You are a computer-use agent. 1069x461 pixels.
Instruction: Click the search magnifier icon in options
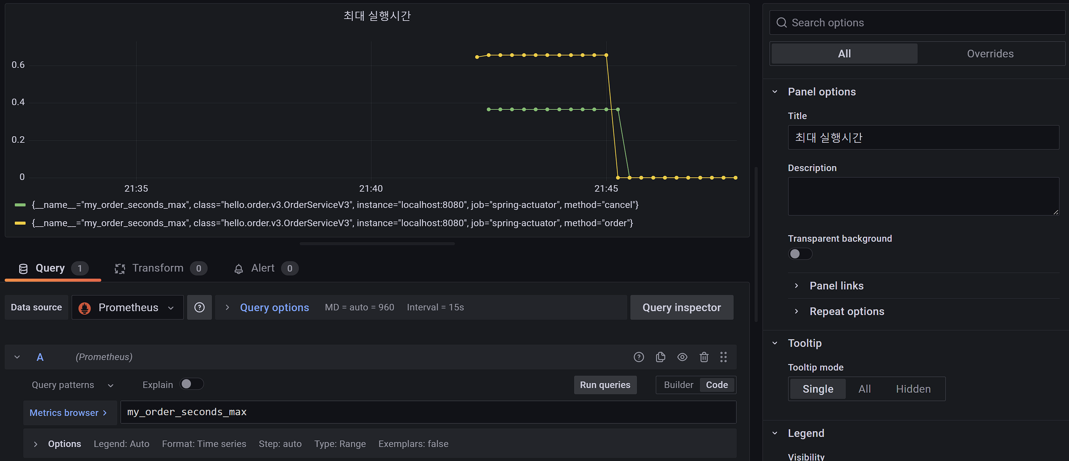click(x=781, y=23)
